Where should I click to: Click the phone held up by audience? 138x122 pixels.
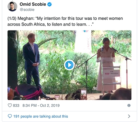tap(84, 94)
